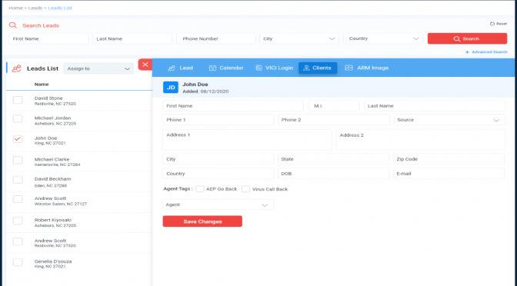The width and height of the screenshot is (517, 286).
Task: Check the David Beckham checkbox
Action: pos(18,180)
